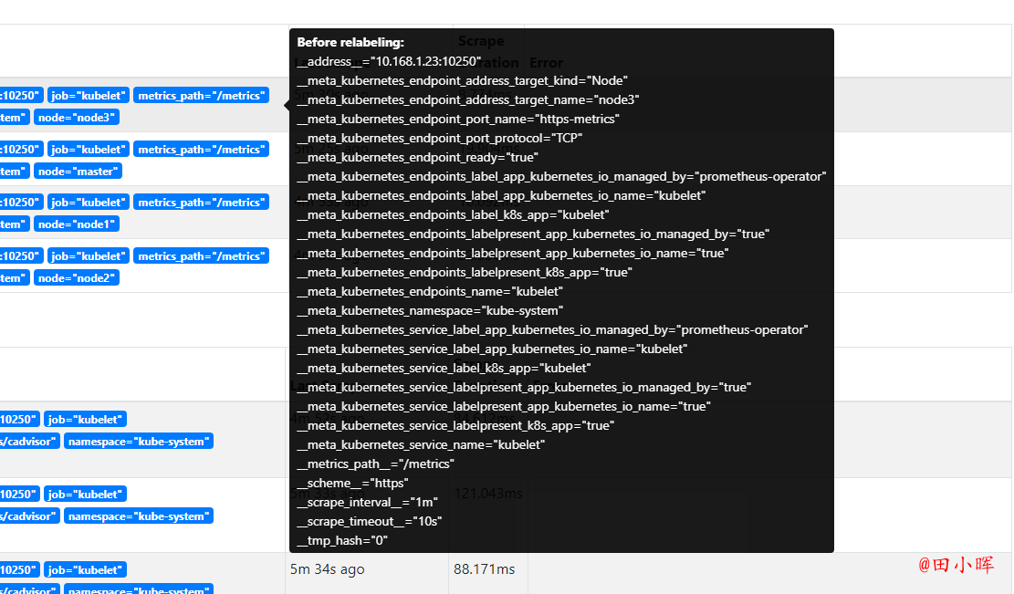Screen dimensions: 1014x594
Task: Click the endpoint_port_protocol="TCP" line
Action: (440, 139)
